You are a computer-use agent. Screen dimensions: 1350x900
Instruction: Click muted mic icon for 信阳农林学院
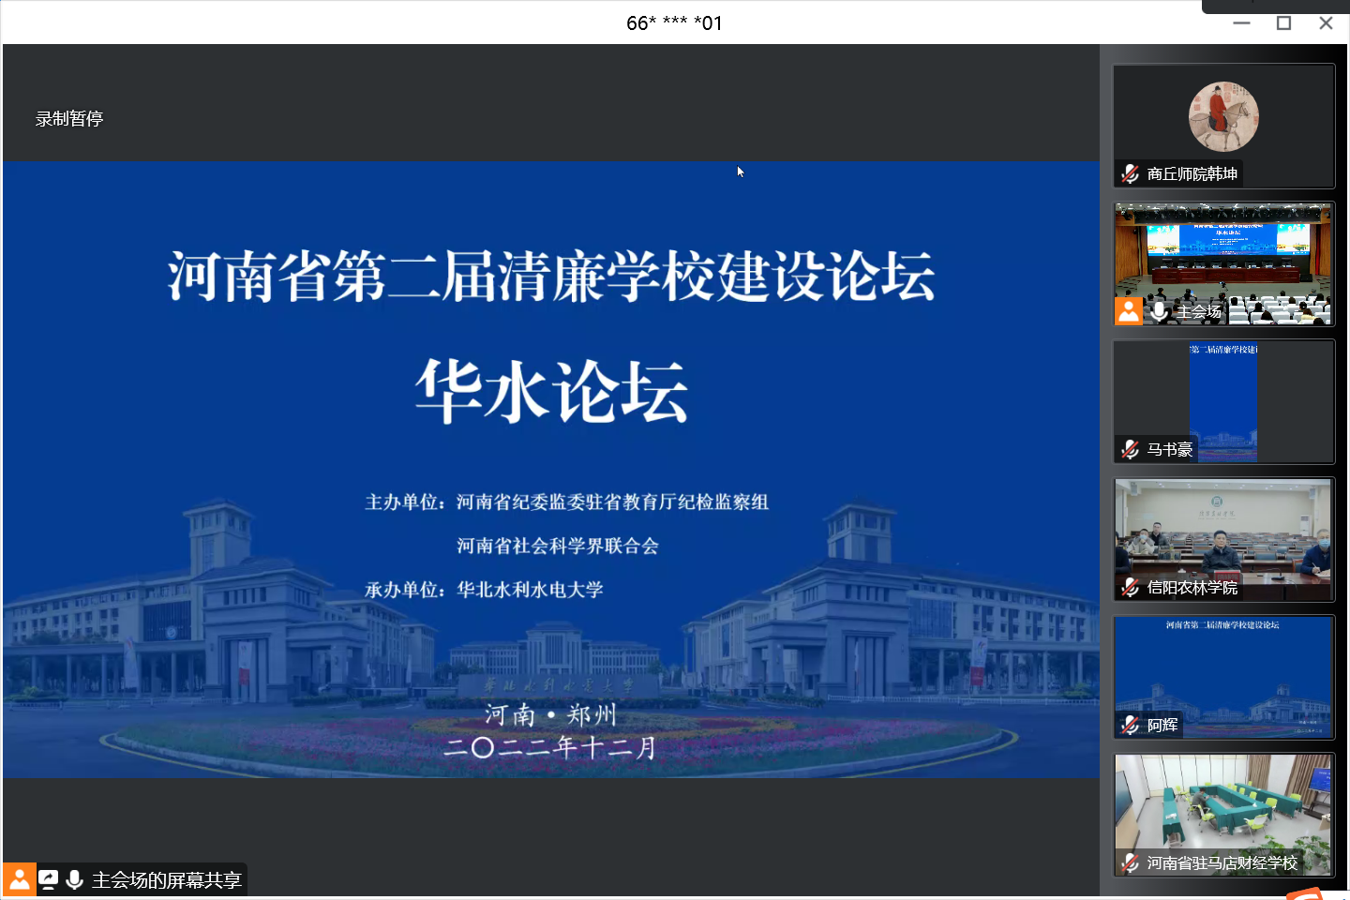coord(1131,588)
